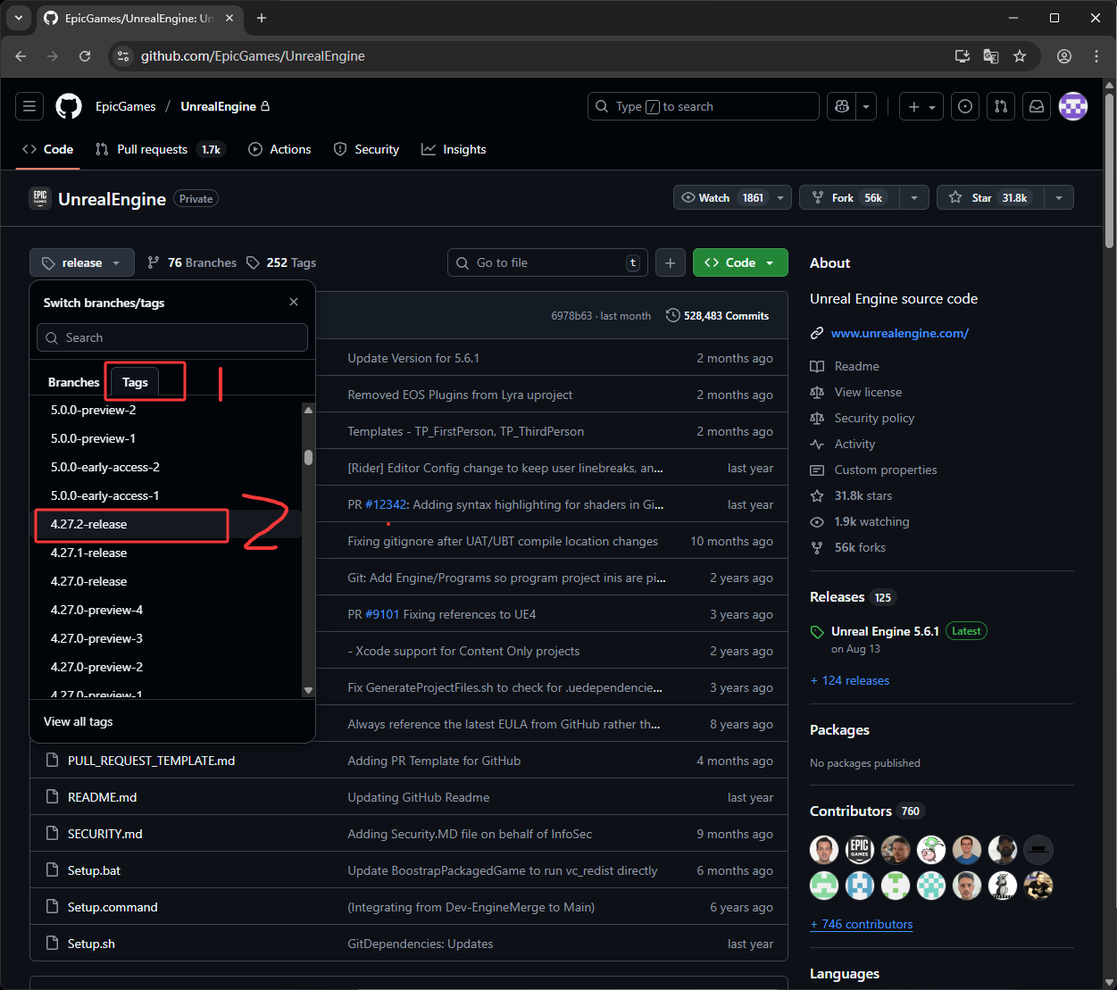Open the SECURITY.md file
Image resolution: width=1117 pixels, height=990 pixels.
[105, 834]
